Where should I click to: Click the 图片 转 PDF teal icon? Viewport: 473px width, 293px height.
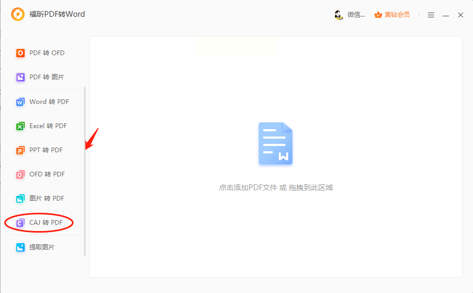pos(20,198)
